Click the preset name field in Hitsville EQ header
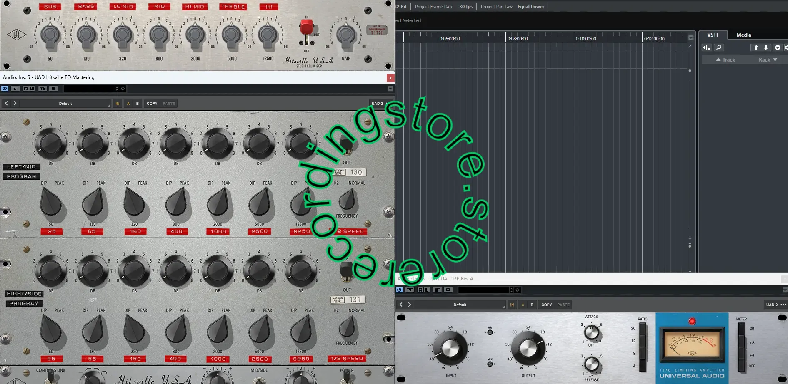The height and width of the screenshot is (384, 788). (89, 89)
